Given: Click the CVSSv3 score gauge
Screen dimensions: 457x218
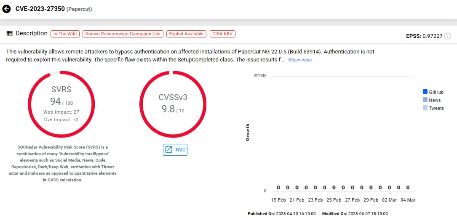Looking at the screenshot, I should click(x=173, y=104).
